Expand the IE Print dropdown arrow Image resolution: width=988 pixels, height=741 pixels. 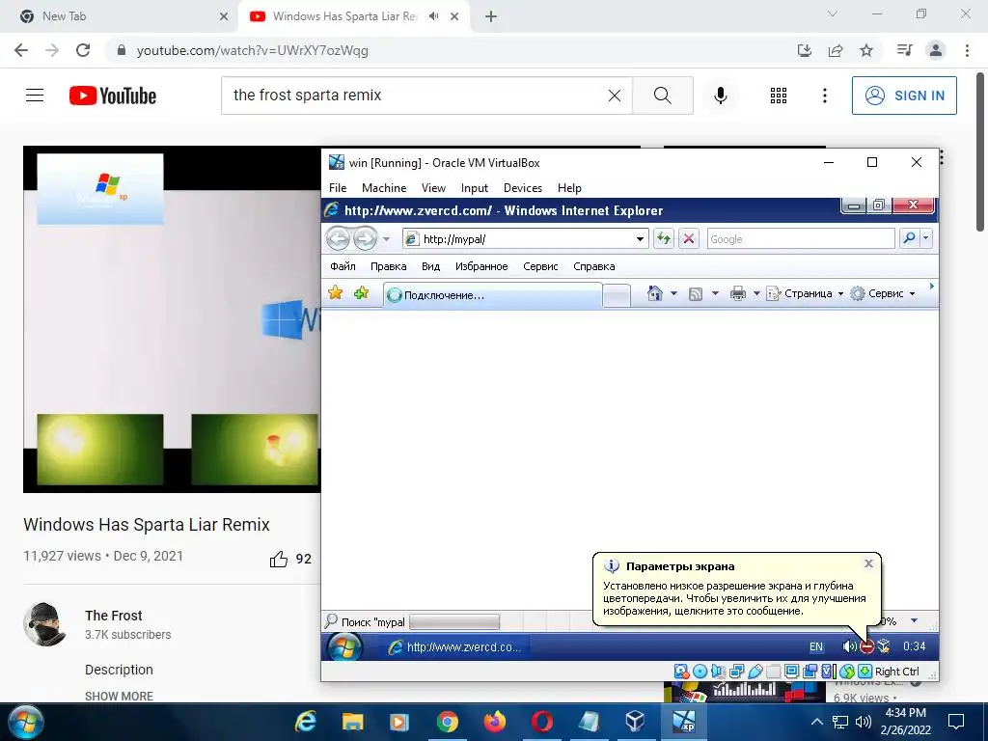point(756,293)
